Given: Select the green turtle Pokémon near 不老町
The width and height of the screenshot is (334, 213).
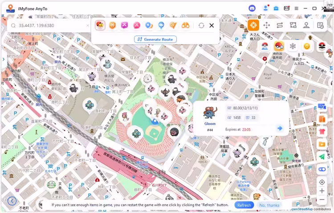Looking at the screenshot, I should click(51, 185).
